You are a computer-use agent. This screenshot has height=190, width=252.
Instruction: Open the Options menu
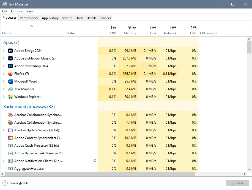pyautogui.click(x=17, y=11)
